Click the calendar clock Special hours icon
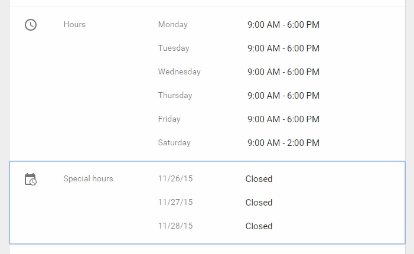This screenshot has height=254, width=414. [x=31, y=180]
